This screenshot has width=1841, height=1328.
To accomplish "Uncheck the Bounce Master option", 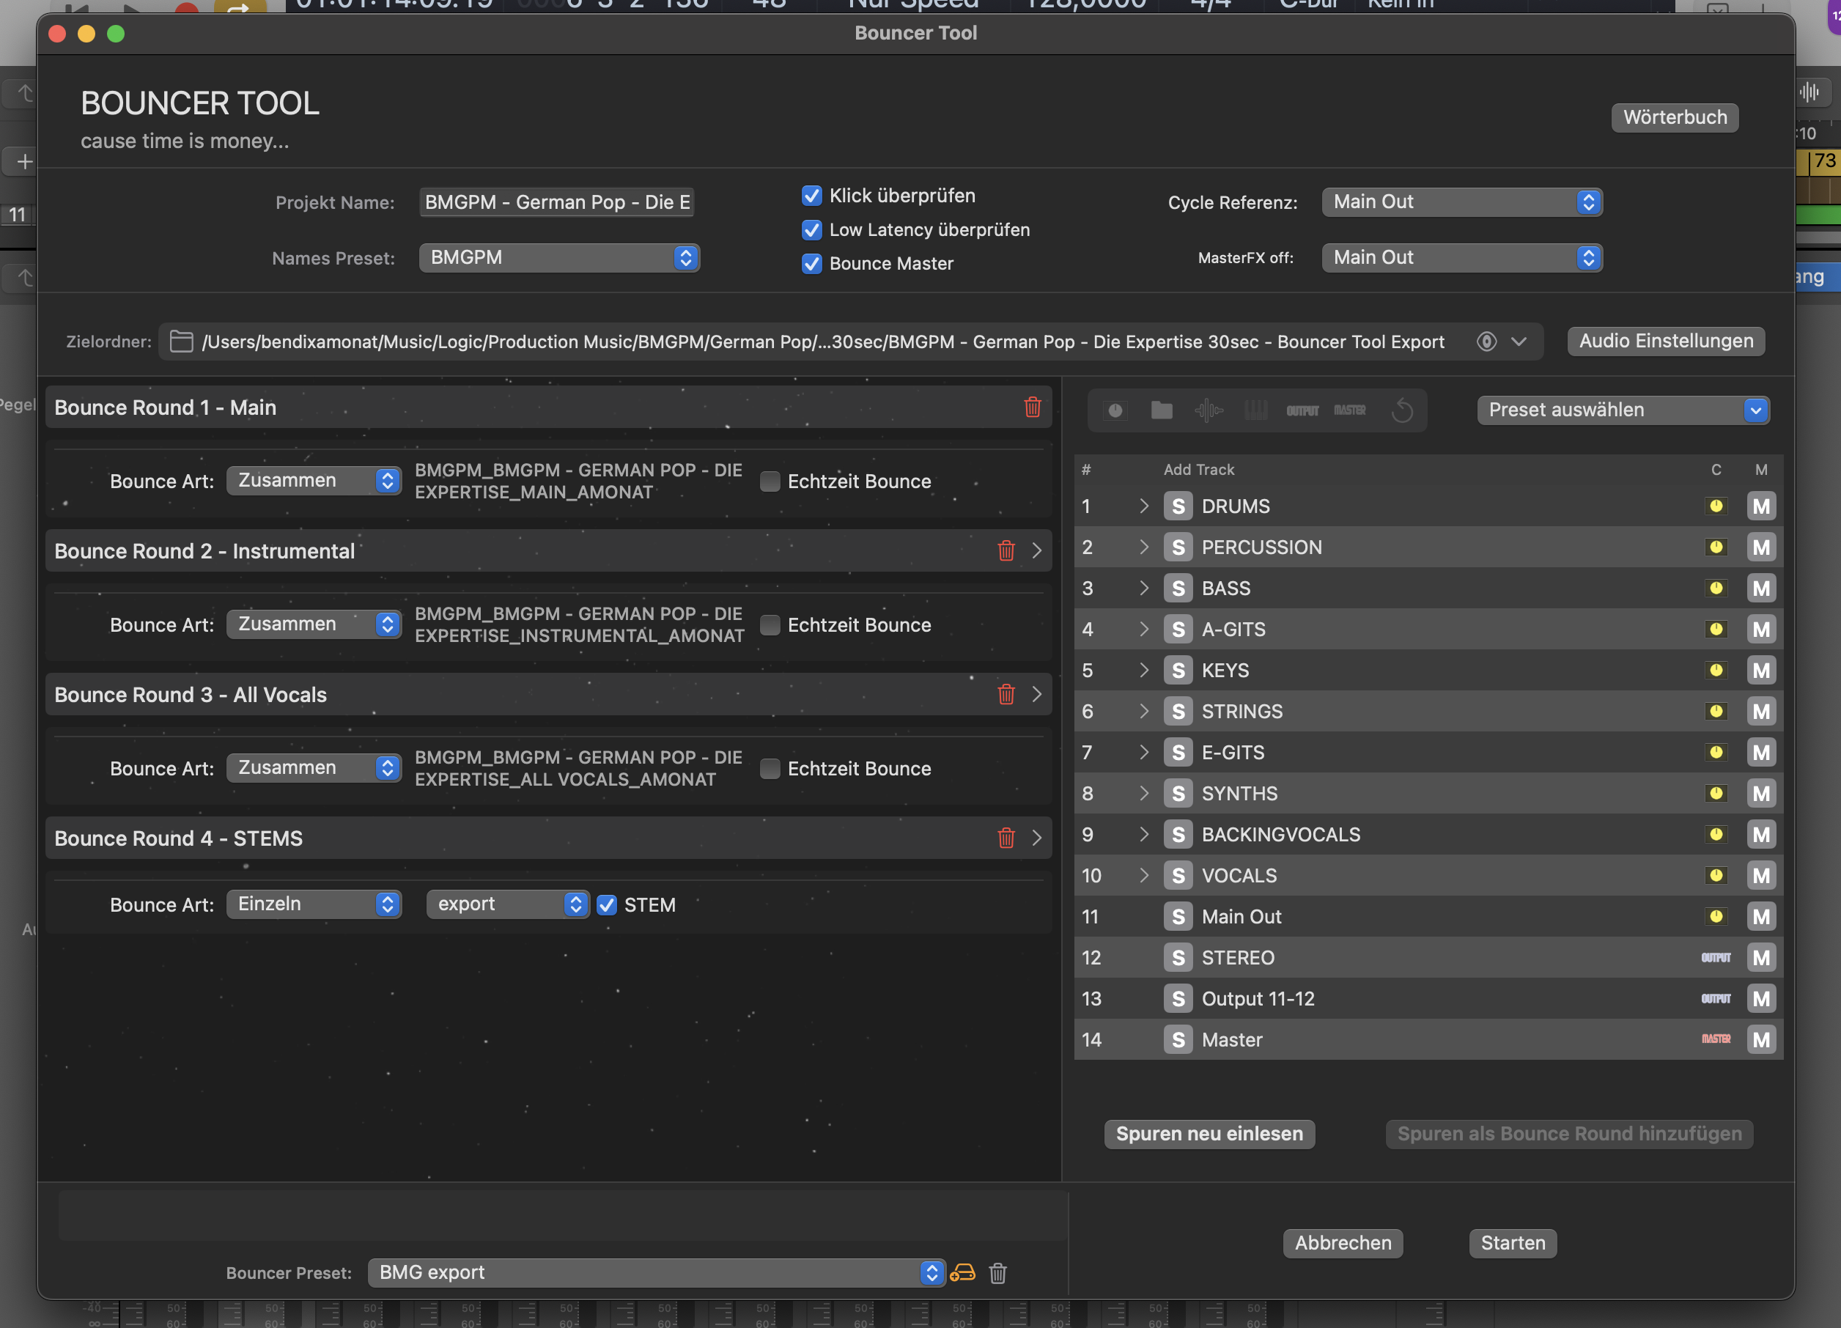I will point(811,264).
